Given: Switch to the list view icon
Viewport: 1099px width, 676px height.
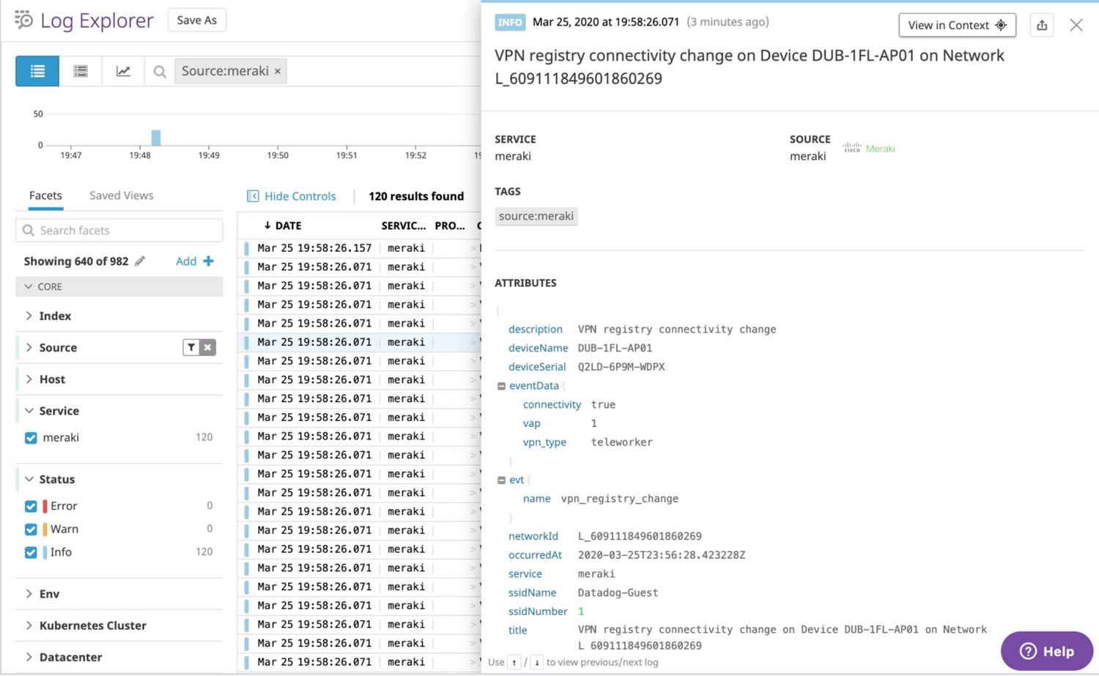Looking at the screenshot, I should 37,70.
